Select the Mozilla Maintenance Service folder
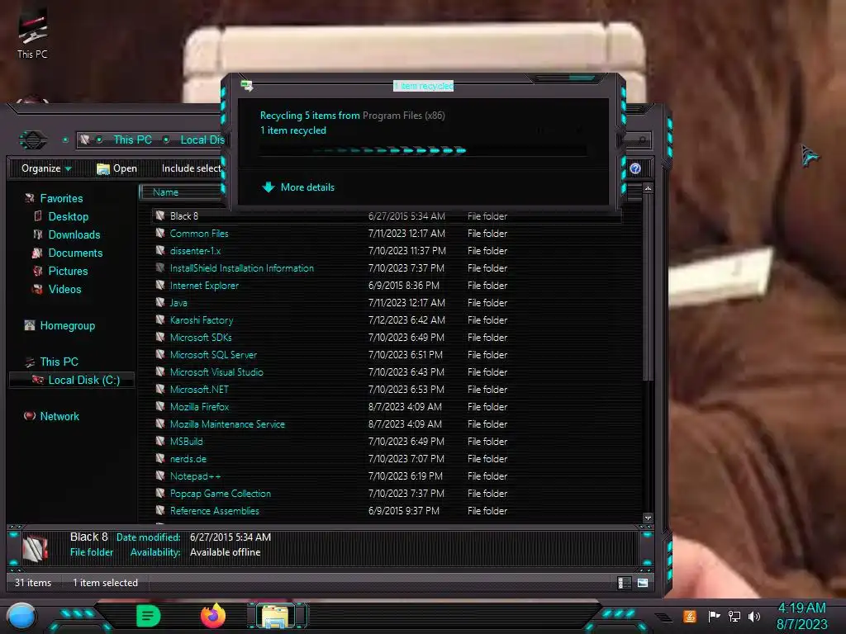The height and width of the screenshot is (634, 846). click(227, 424)
